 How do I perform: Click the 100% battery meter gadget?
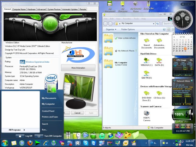182,114
